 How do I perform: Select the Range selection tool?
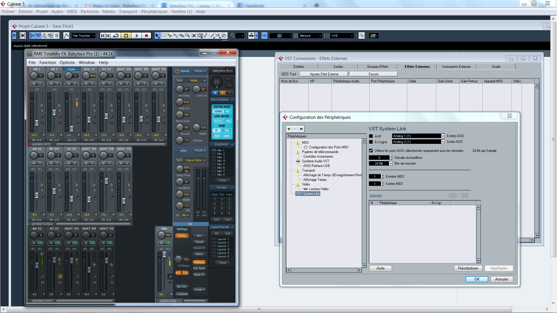[163, 36]
